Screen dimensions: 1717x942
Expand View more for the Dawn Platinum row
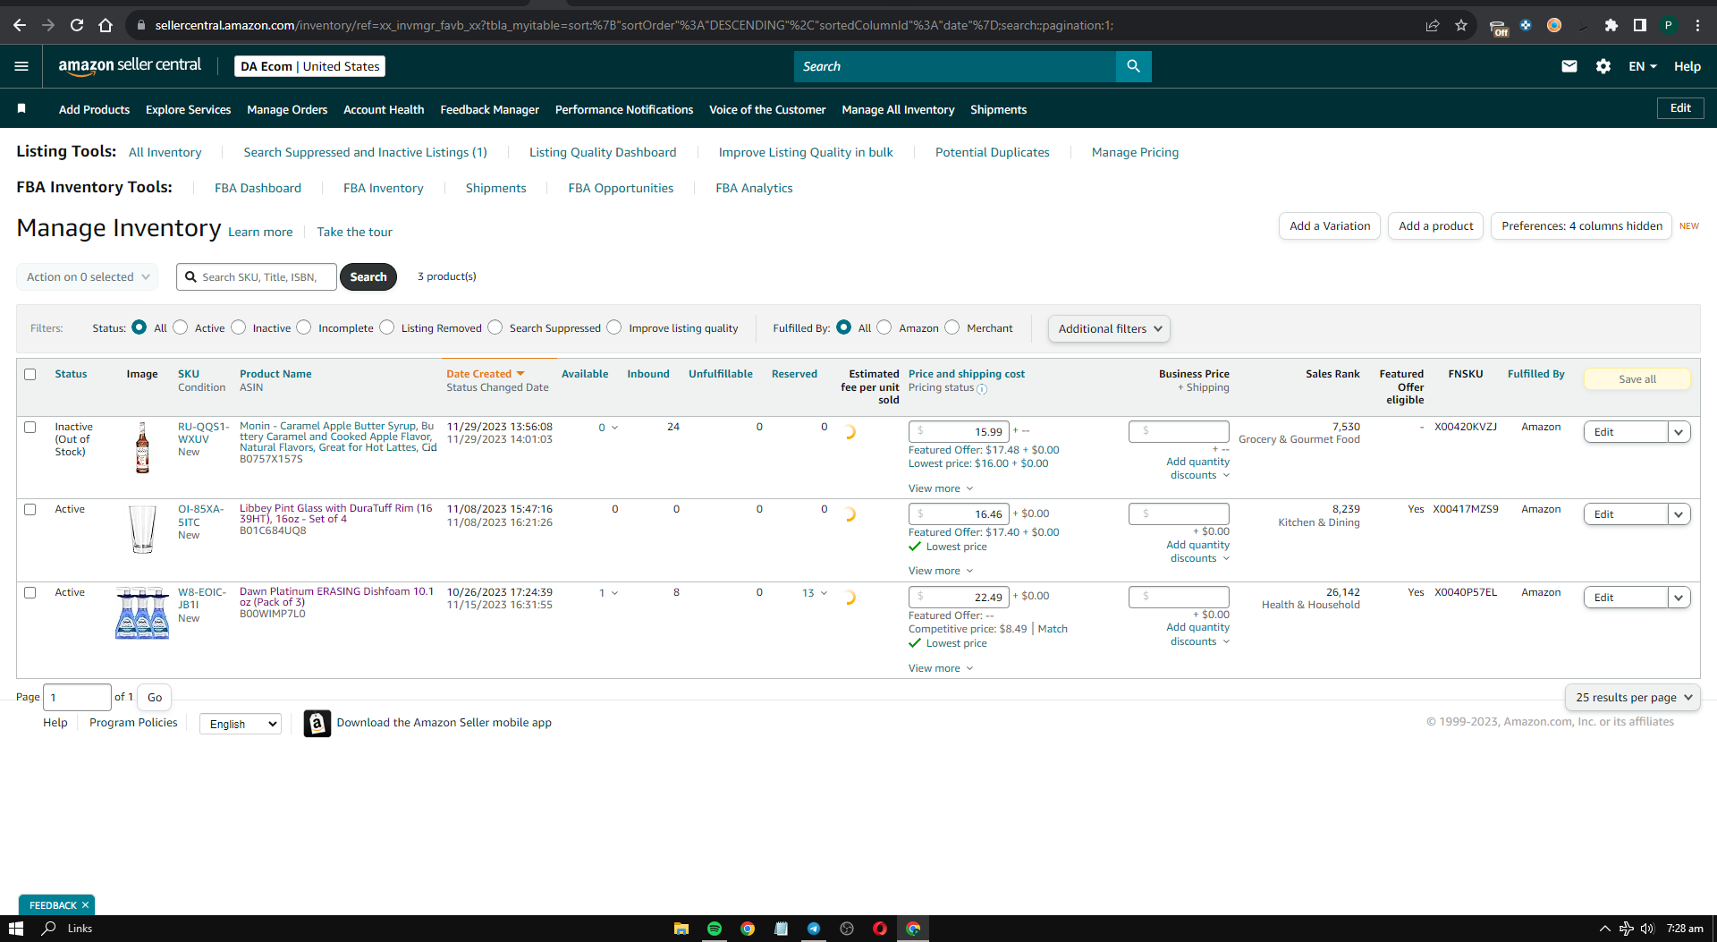941,668
